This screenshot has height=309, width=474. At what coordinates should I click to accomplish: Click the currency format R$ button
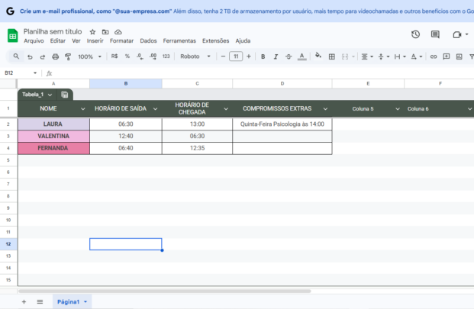[x=114, y=56]
